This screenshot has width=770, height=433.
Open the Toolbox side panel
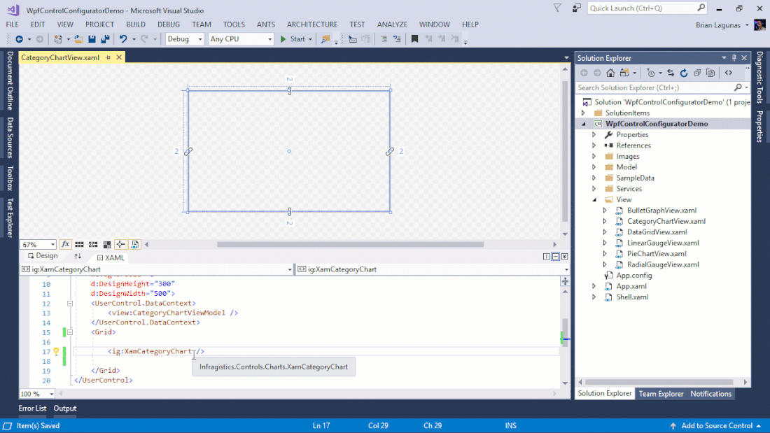tap(10, 178)
